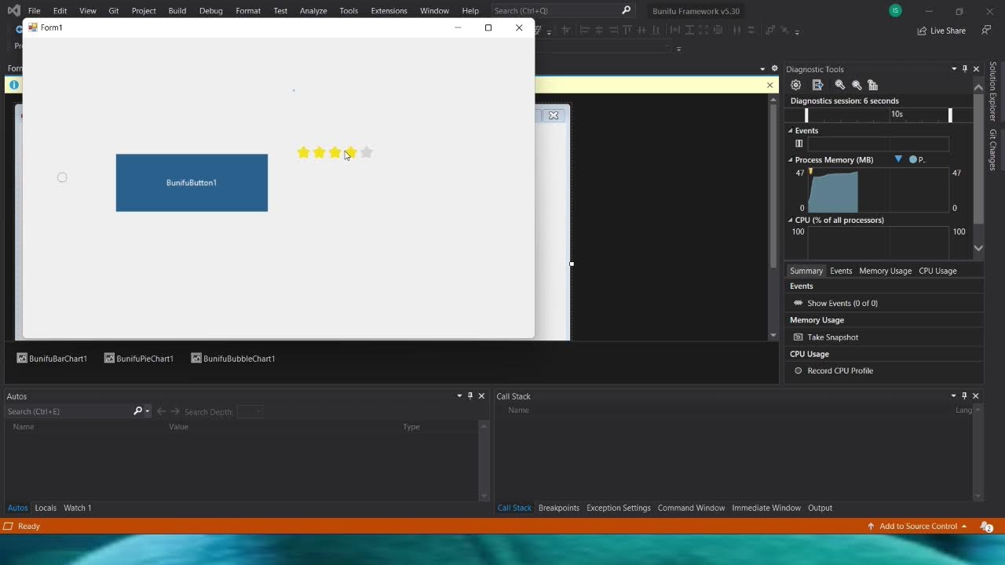
Task: Pin the Diagnostic Tools panel
Action: pyautogui.click(x=965, y=69)
